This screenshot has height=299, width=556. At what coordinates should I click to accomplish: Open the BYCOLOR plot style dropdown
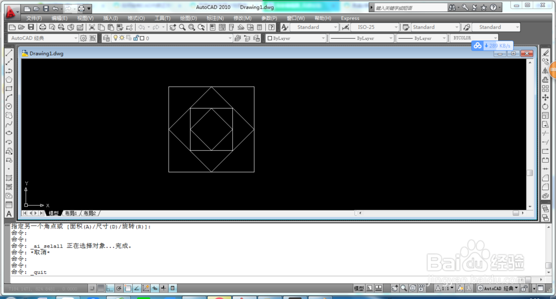tap(474, 38)
